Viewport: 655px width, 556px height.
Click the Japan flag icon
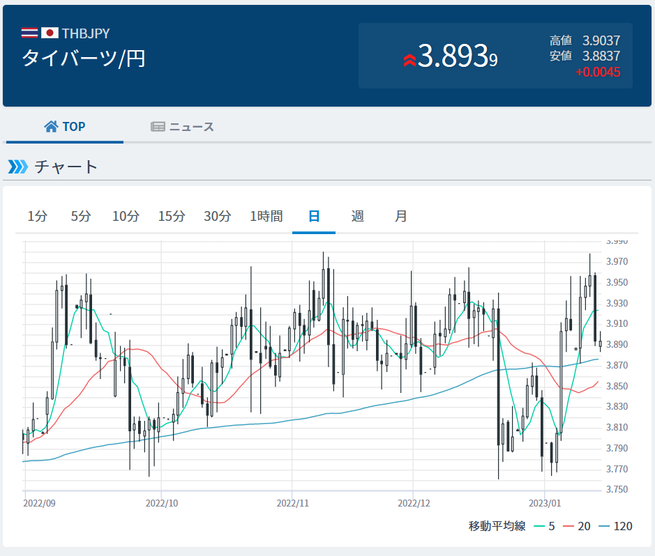click(50, 33)
